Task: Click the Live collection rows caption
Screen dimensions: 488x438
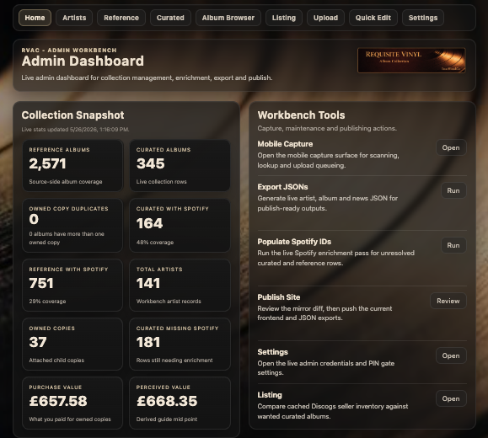Action: 162,182
